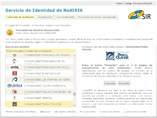This screenshot has width=157, height=118.
Task: Click the Pablo Olavide logo in list
Action: (15, 104)
